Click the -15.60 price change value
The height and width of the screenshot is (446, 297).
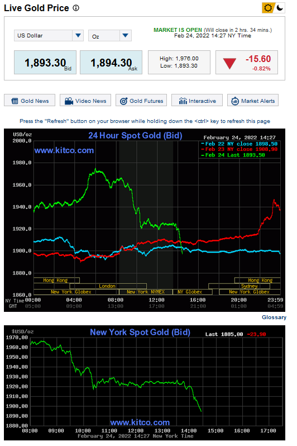[x=258, y=59]
